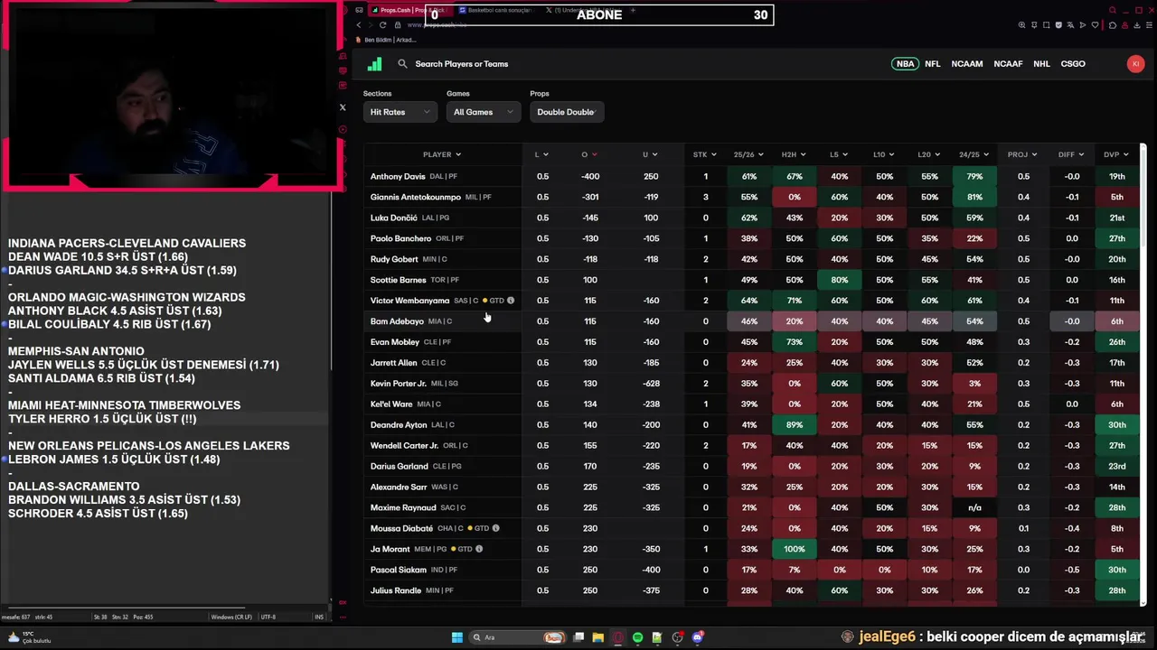Click Deandre Ayton 89% H2H cell

[794, 424]
